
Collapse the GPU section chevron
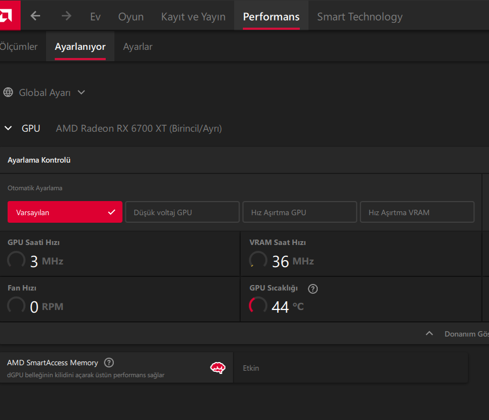[x=9, y=128]
